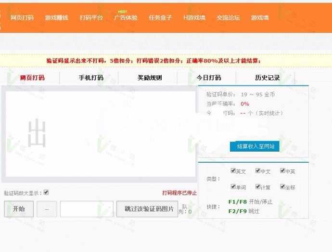This screenshot has width=332, height=252.
Task: Open the H游戏墙 navigation item
Action: (x=194, y=18)
